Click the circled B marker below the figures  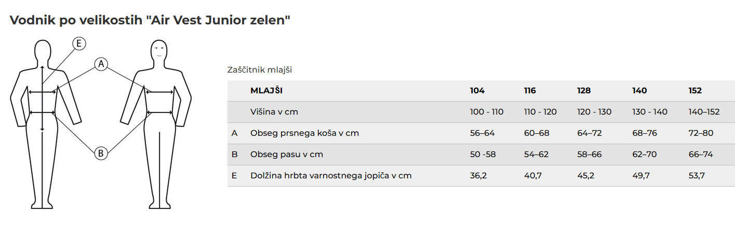tap(101, 153)
